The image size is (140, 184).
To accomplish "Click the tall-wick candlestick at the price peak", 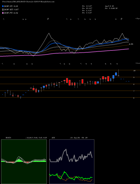I will click(x=118, y=73).
